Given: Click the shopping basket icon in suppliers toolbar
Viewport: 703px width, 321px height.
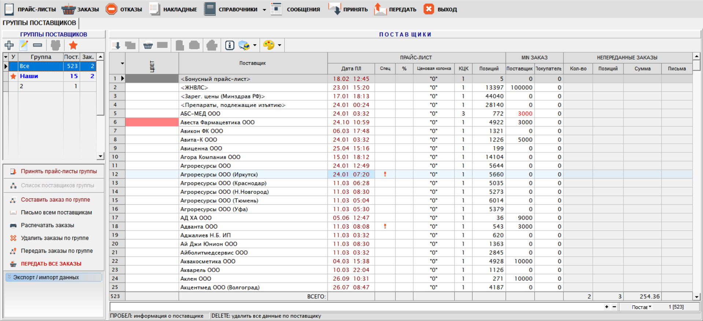Looking at the screenshot, I should click(x=148, y=45).
